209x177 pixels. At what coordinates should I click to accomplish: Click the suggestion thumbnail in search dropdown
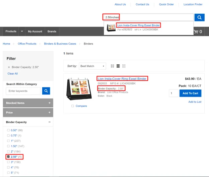point(111,28)
